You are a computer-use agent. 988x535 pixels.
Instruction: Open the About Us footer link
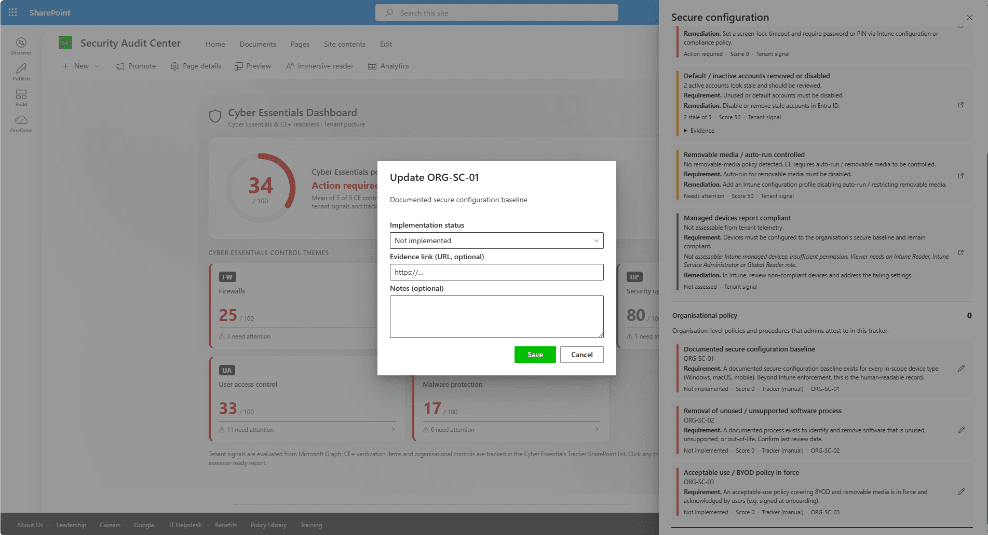[x=30, y=525]
